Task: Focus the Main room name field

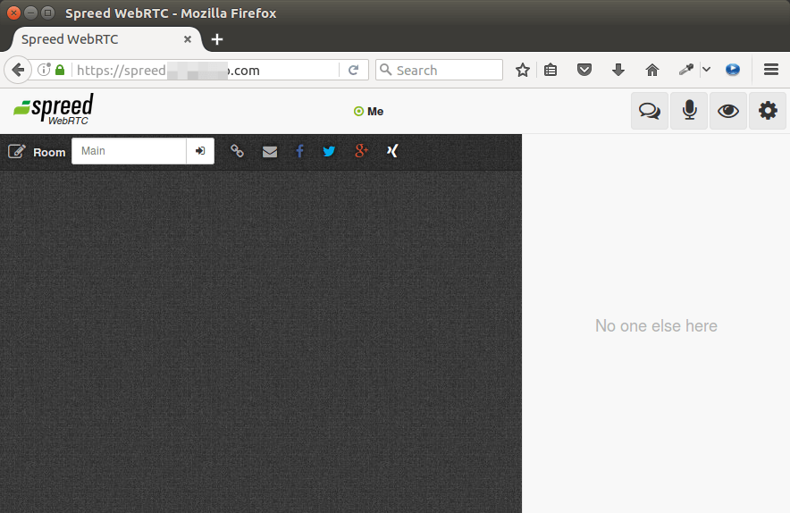Action: coord(129,151)
